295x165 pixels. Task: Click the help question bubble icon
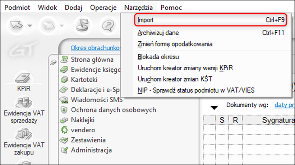tap(108, 25)
